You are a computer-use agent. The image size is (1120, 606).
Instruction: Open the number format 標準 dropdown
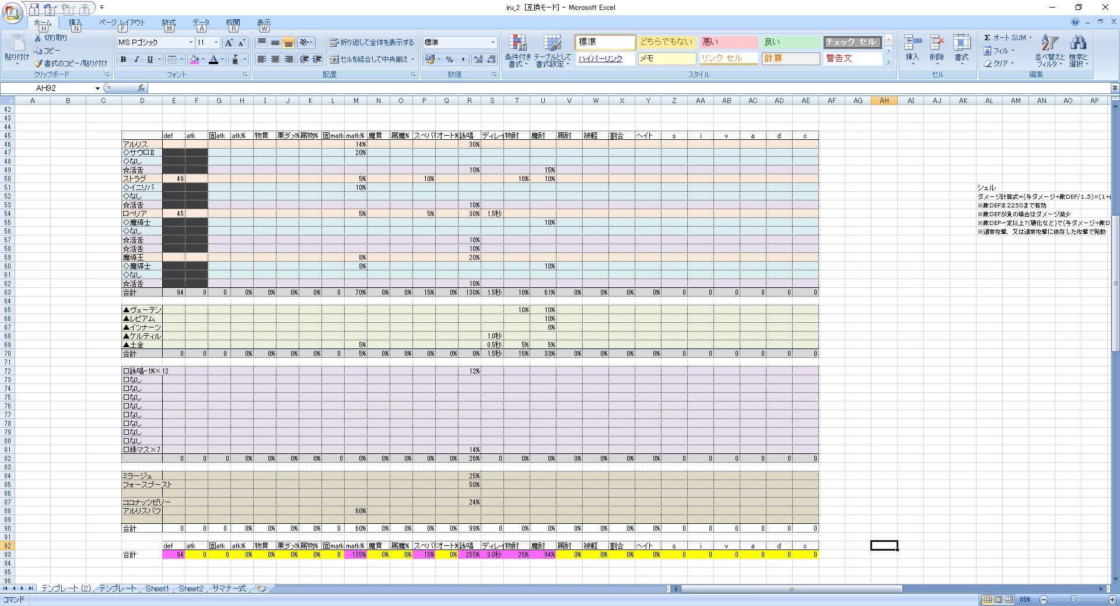point(493,43)
